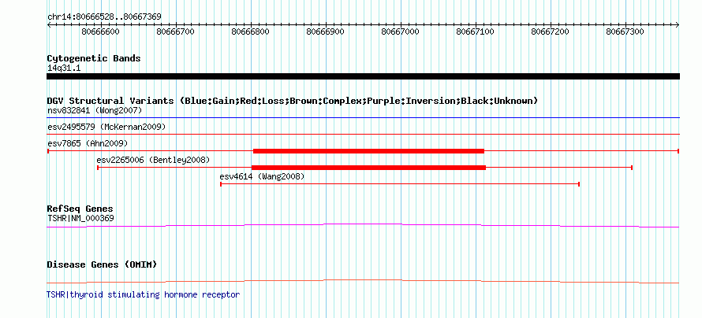The height and width of the screenshot is (318, 702).
Task: Click the DGV Structural Variants track title
Action: coord(293,101)
